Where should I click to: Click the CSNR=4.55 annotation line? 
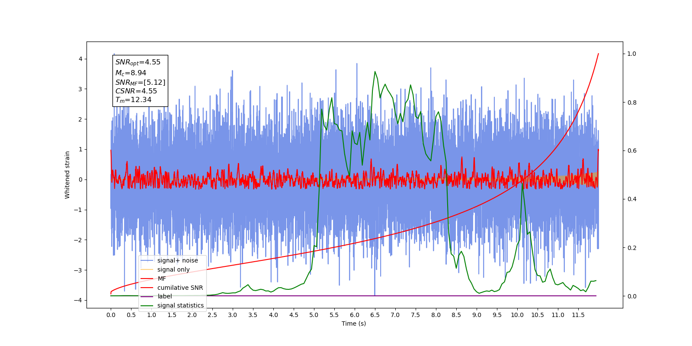pos(136,91)
